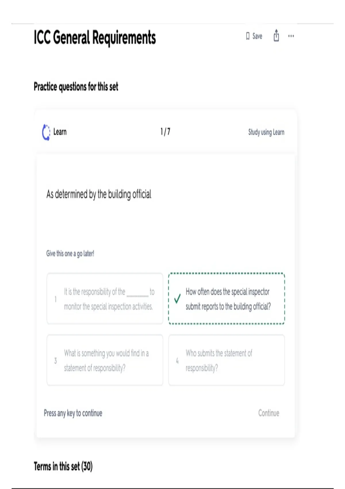Click the 'Press any key to continue' text
Viewport: 345px width, 489px height.
pos(73,413)
